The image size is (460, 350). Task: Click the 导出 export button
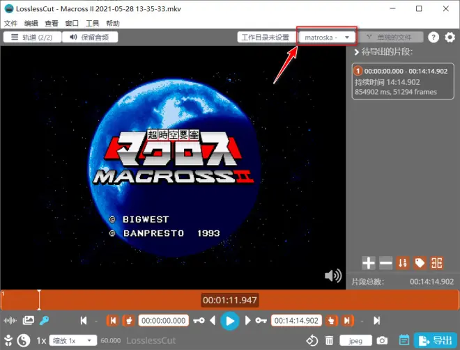tap(436, 341)
